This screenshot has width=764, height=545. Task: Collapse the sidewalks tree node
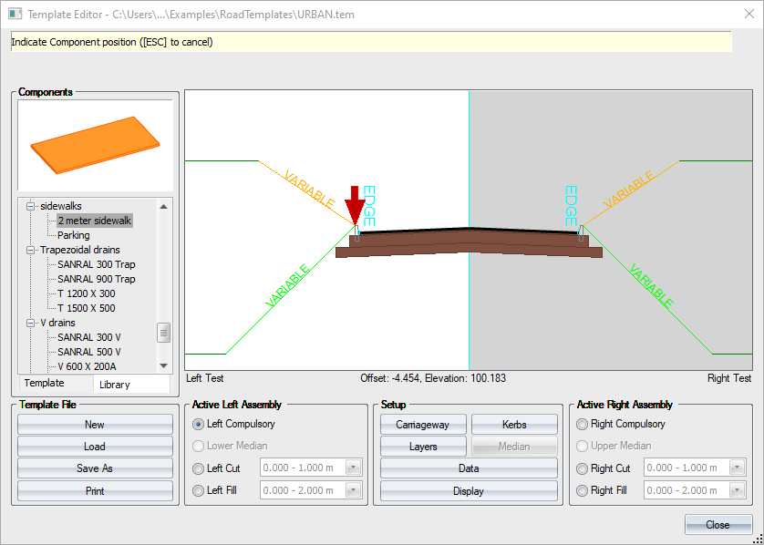click(31, 206)
